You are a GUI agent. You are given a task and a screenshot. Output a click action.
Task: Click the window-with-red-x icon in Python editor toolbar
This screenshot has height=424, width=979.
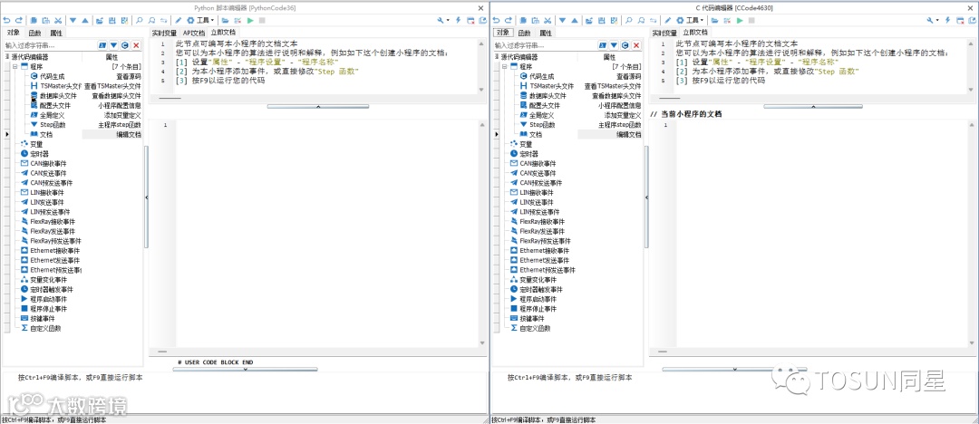pyautogui.click(x=470, y=20)
